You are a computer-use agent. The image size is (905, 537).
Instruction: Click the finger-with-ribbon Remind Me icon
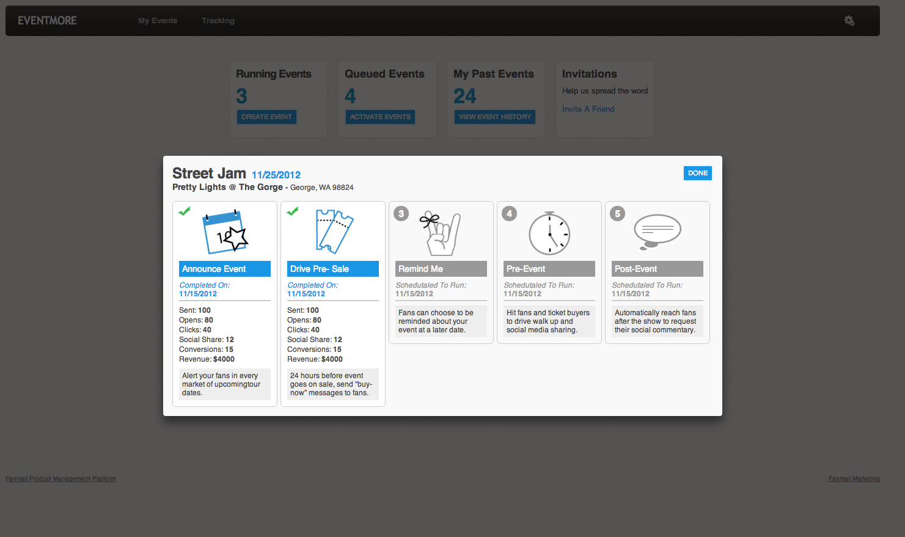click(x=441, y=233)
